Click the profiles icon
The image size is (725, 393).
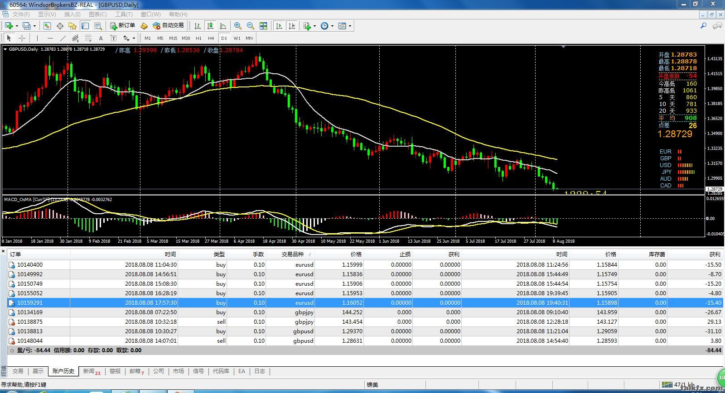coord(27,26)
